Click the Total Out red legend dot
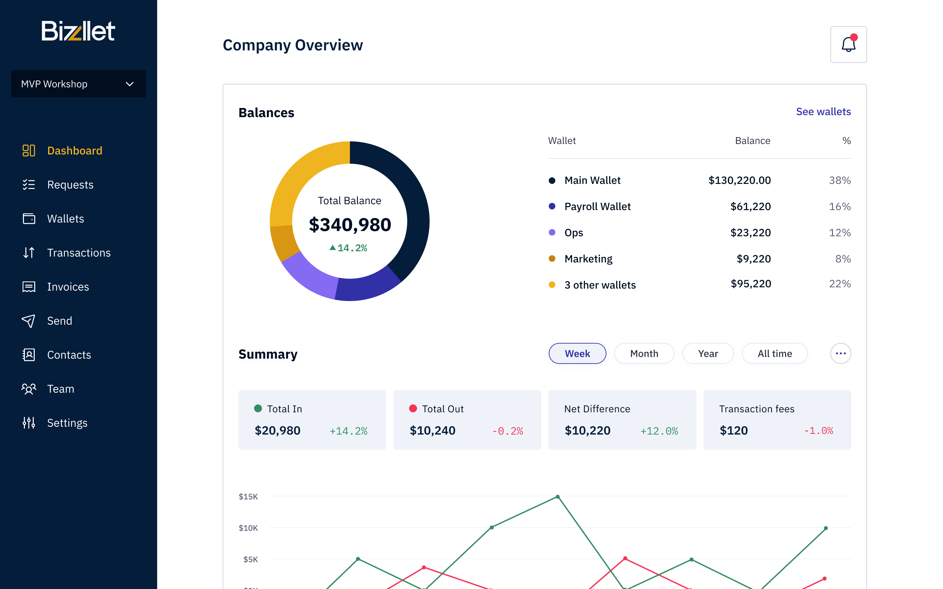The width and height of the screenshot is (943, 589). (413, 408)
